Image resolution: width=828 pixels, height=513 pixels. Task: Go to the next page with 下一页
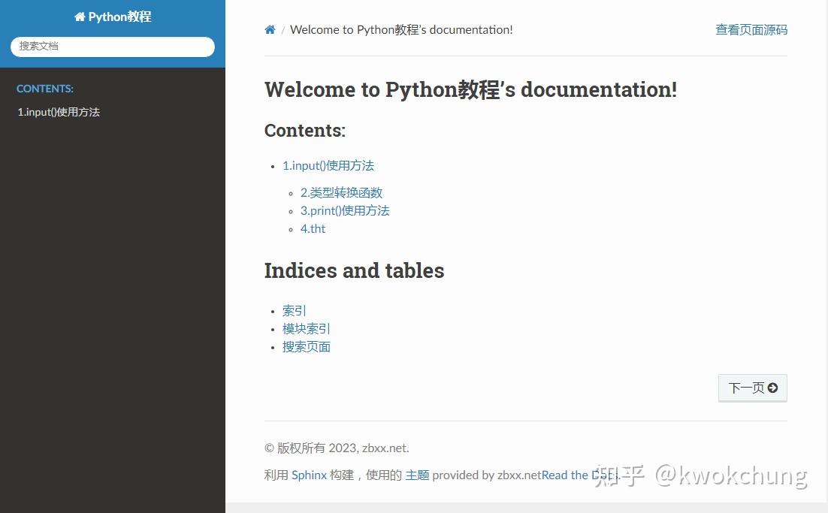752,388
